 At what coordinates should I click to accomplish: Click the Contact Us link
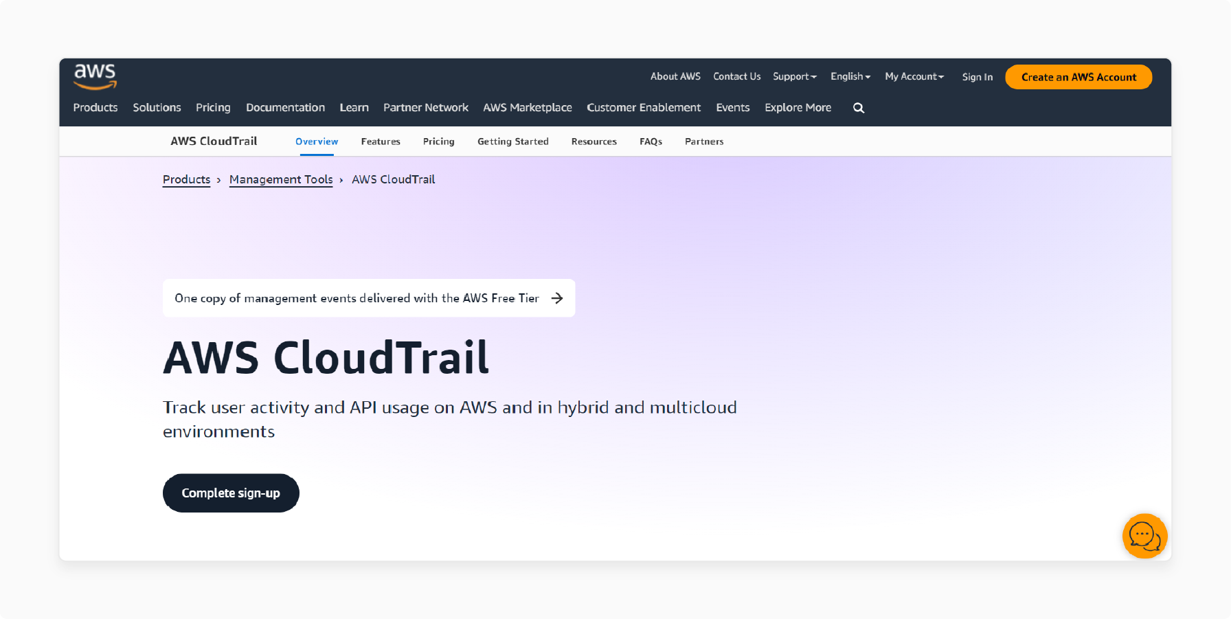click(x=737, y=76)
